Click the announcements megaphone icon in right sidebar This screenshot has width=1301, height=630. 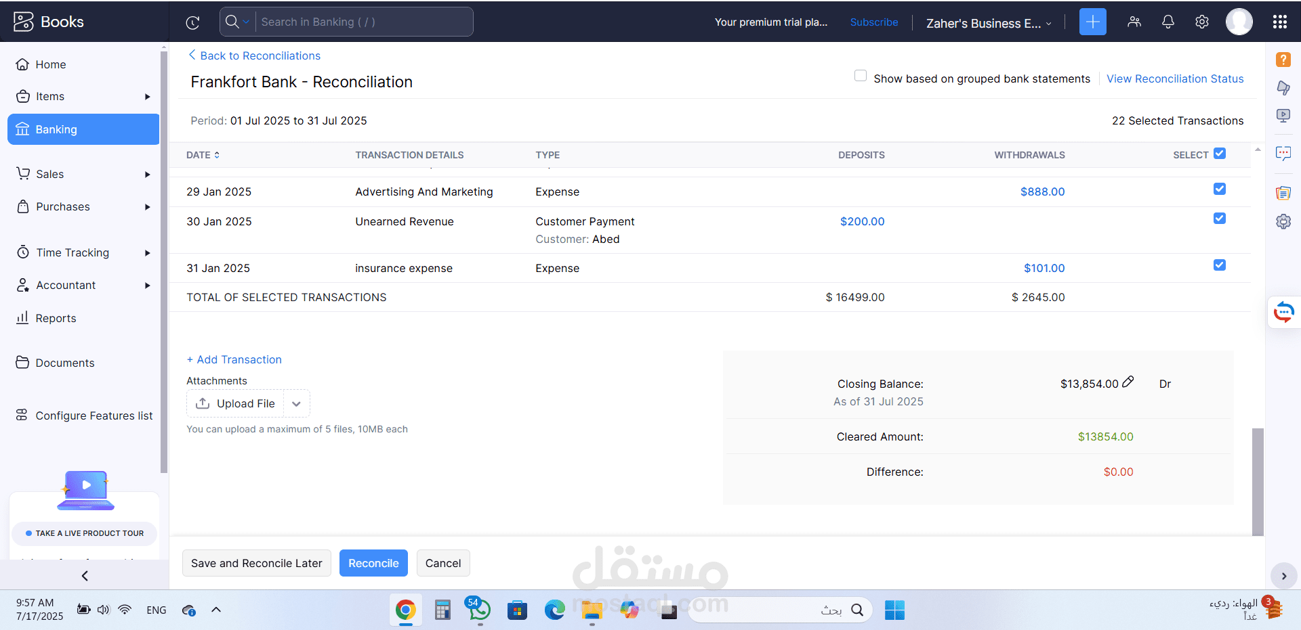click(x=1283, y=88)
